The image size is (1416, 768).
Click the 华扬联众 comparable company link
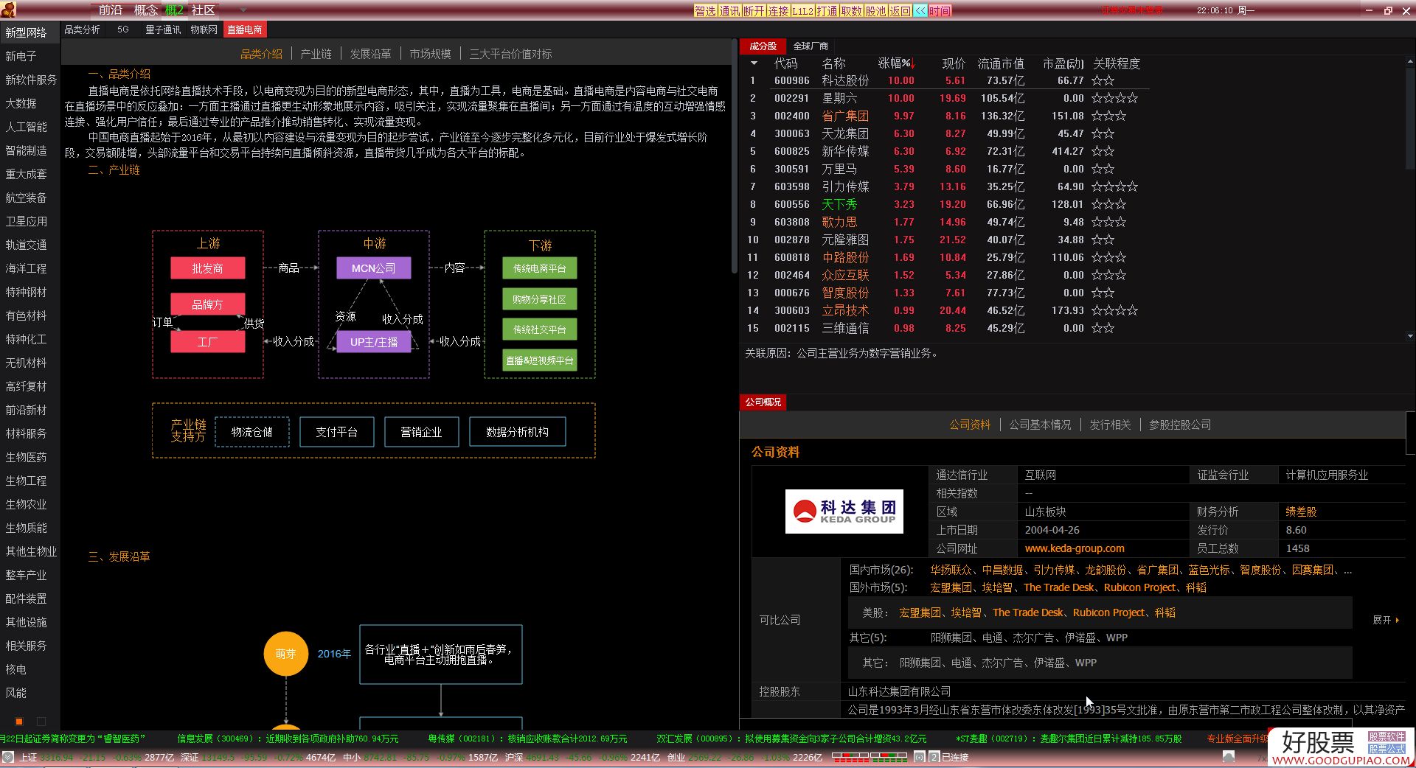[x=951, y=570]
